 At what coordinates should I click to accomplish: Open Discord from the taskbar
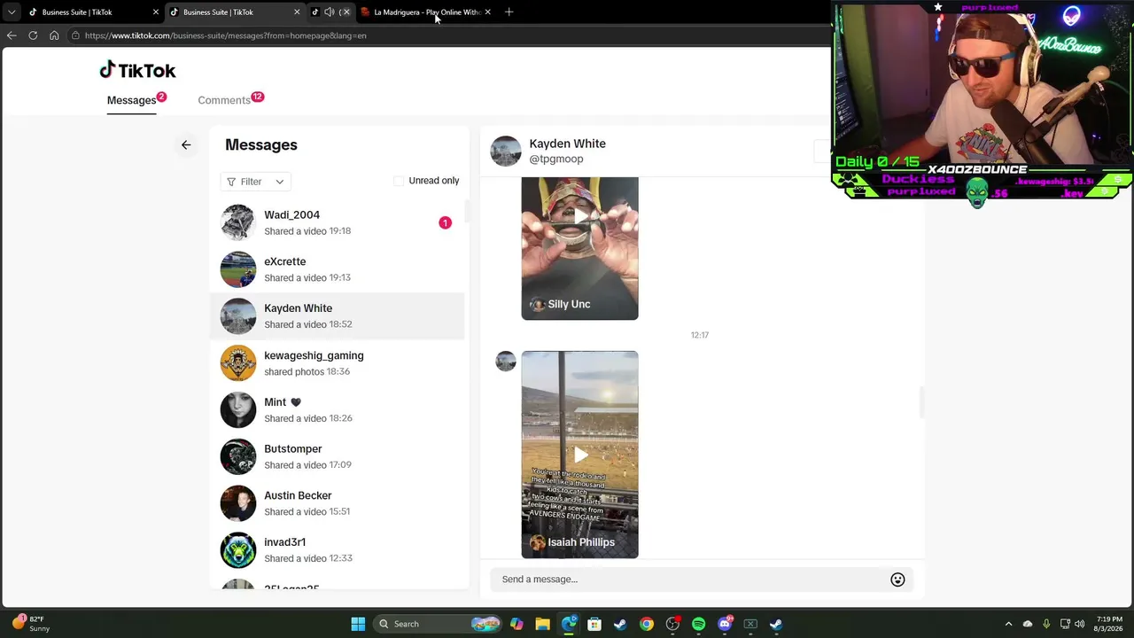725,624
